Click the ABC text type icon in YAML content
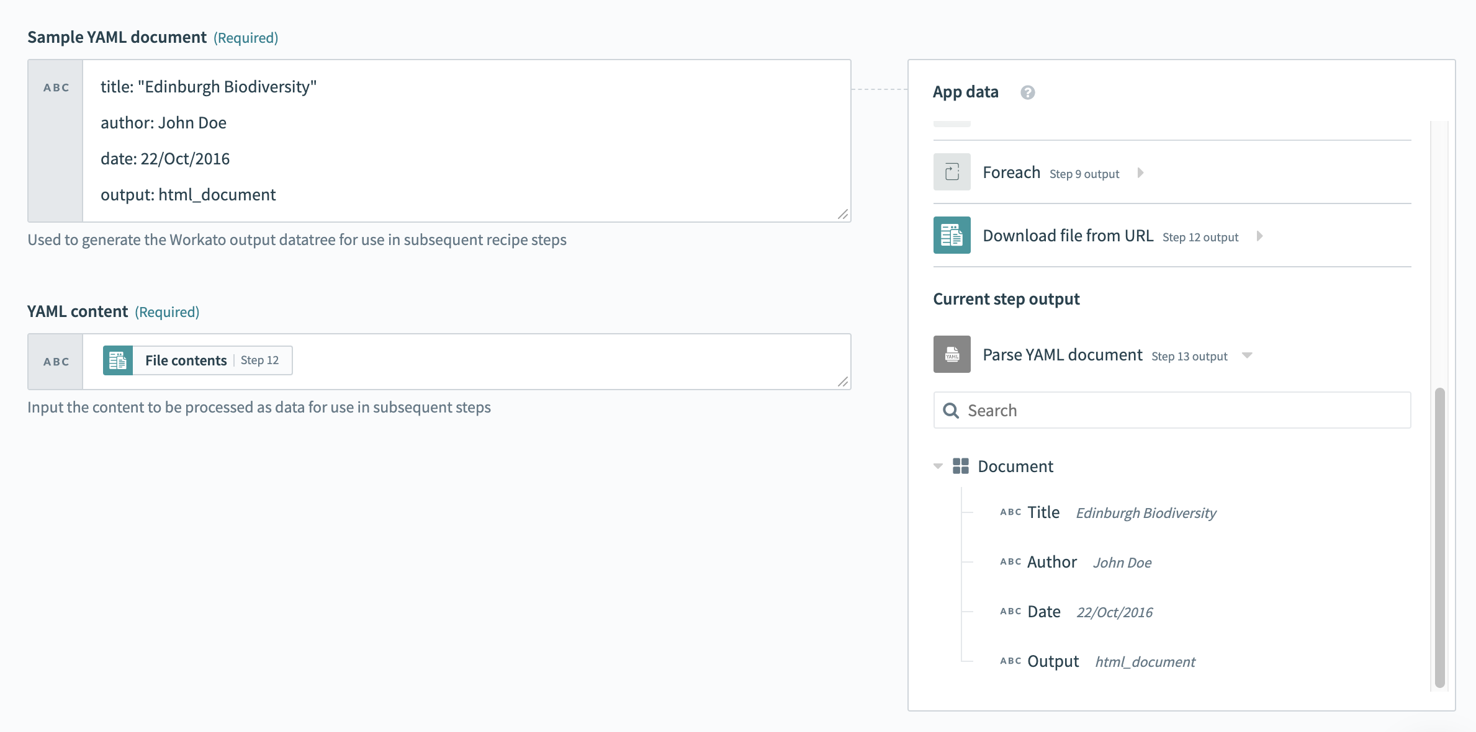Viewport: 1476px width, 732px height. tap(56, 360)
